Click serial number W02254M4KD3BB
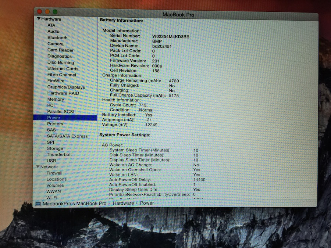331x248 pixels. (x=171, y=37)
